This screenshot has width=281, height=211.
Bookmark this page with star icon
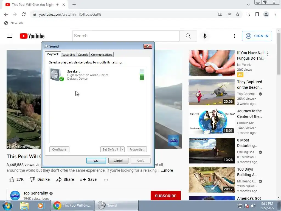coord(238,14)
